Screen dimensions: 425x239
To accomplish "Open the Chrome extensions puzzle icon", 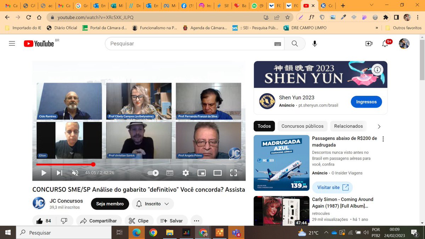I will pos(386,17).
